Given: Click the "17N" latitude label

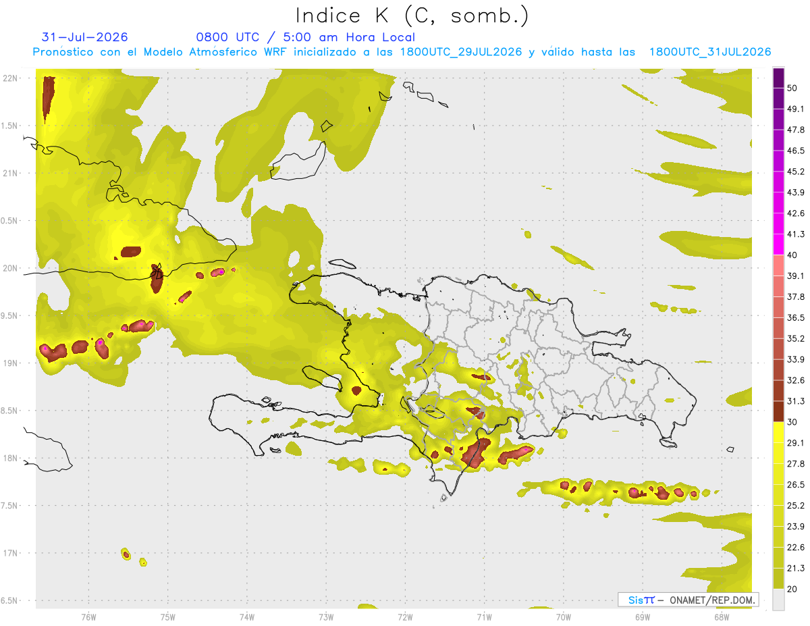Looking at the screenshot, I should 10,554.
